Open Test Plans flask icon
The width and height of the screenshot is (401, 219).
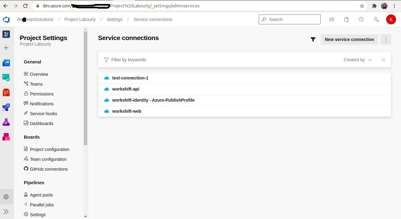click(6, 122)
